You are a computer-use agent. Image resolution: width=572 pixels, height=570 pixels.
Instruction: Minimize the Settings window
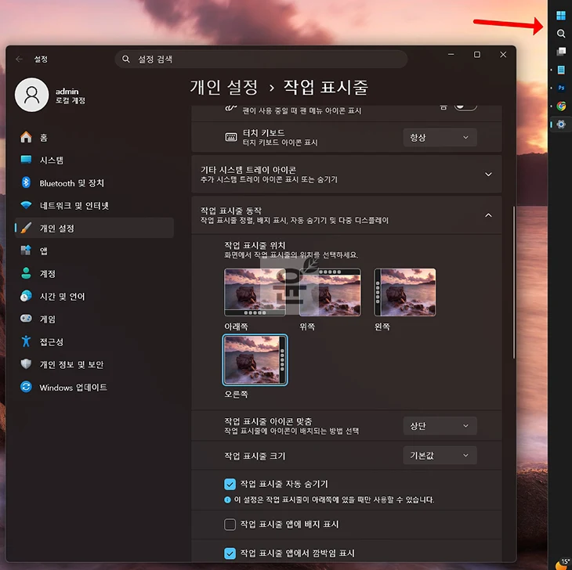451,54
